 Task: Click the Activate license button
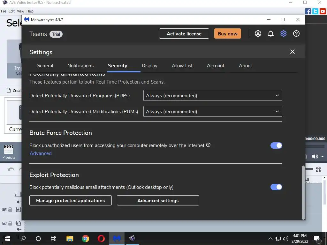click(x=184, y=33)
